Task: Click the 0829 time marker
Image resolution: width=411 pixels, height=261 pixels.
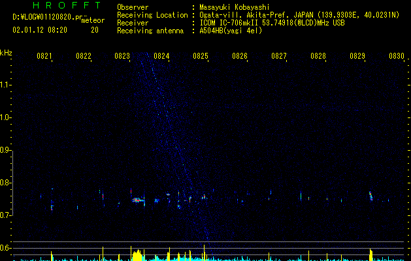Action: (x=357, y=56)
